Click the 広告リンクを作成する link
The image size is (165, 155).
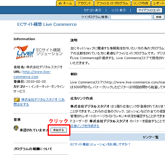(85, 126)
